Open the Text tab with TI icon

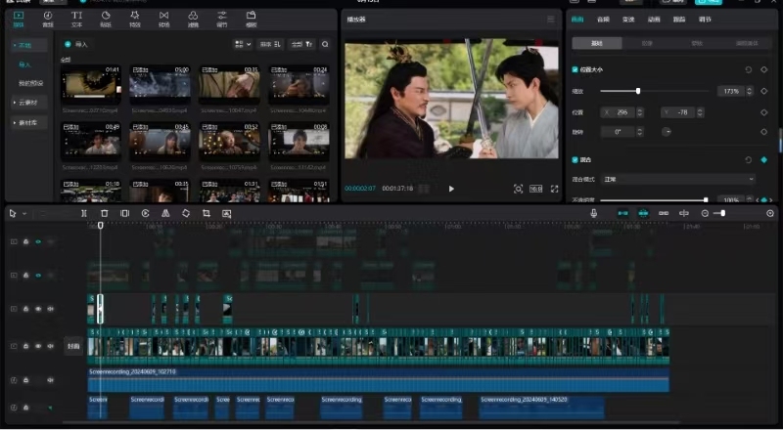coord(76,19)
